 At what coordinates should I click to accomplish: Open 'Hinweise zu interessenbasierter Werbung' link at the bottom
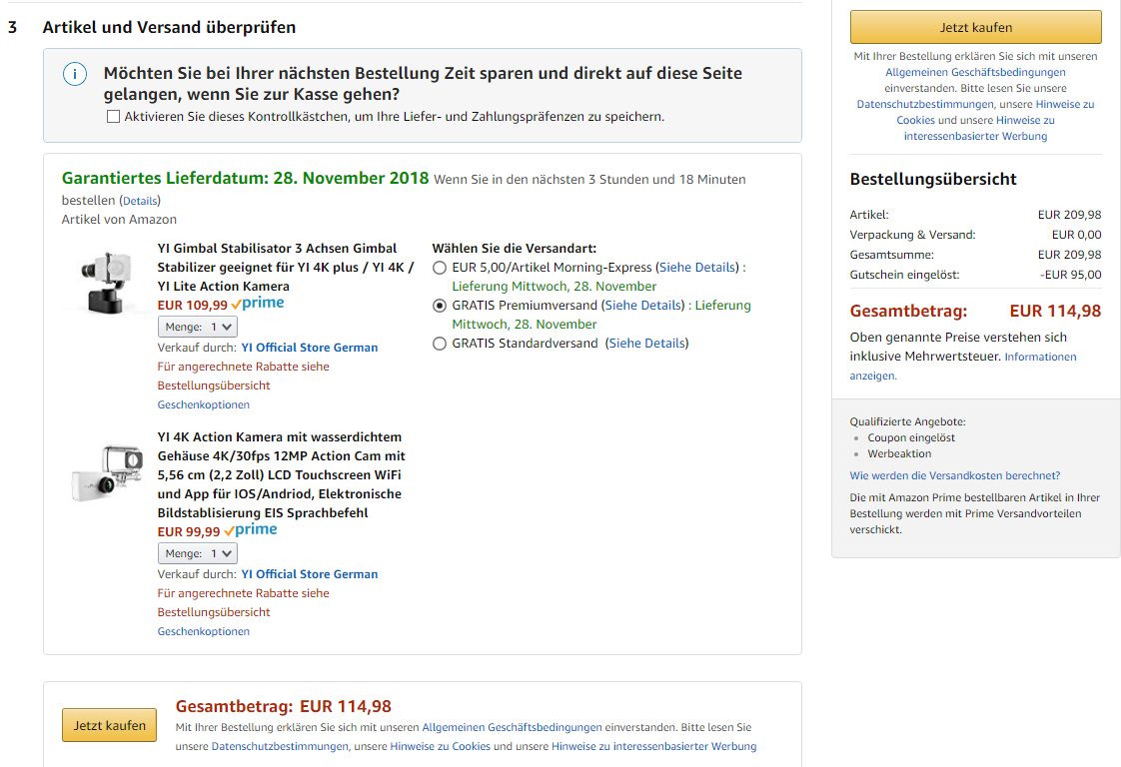click(654, 746)
